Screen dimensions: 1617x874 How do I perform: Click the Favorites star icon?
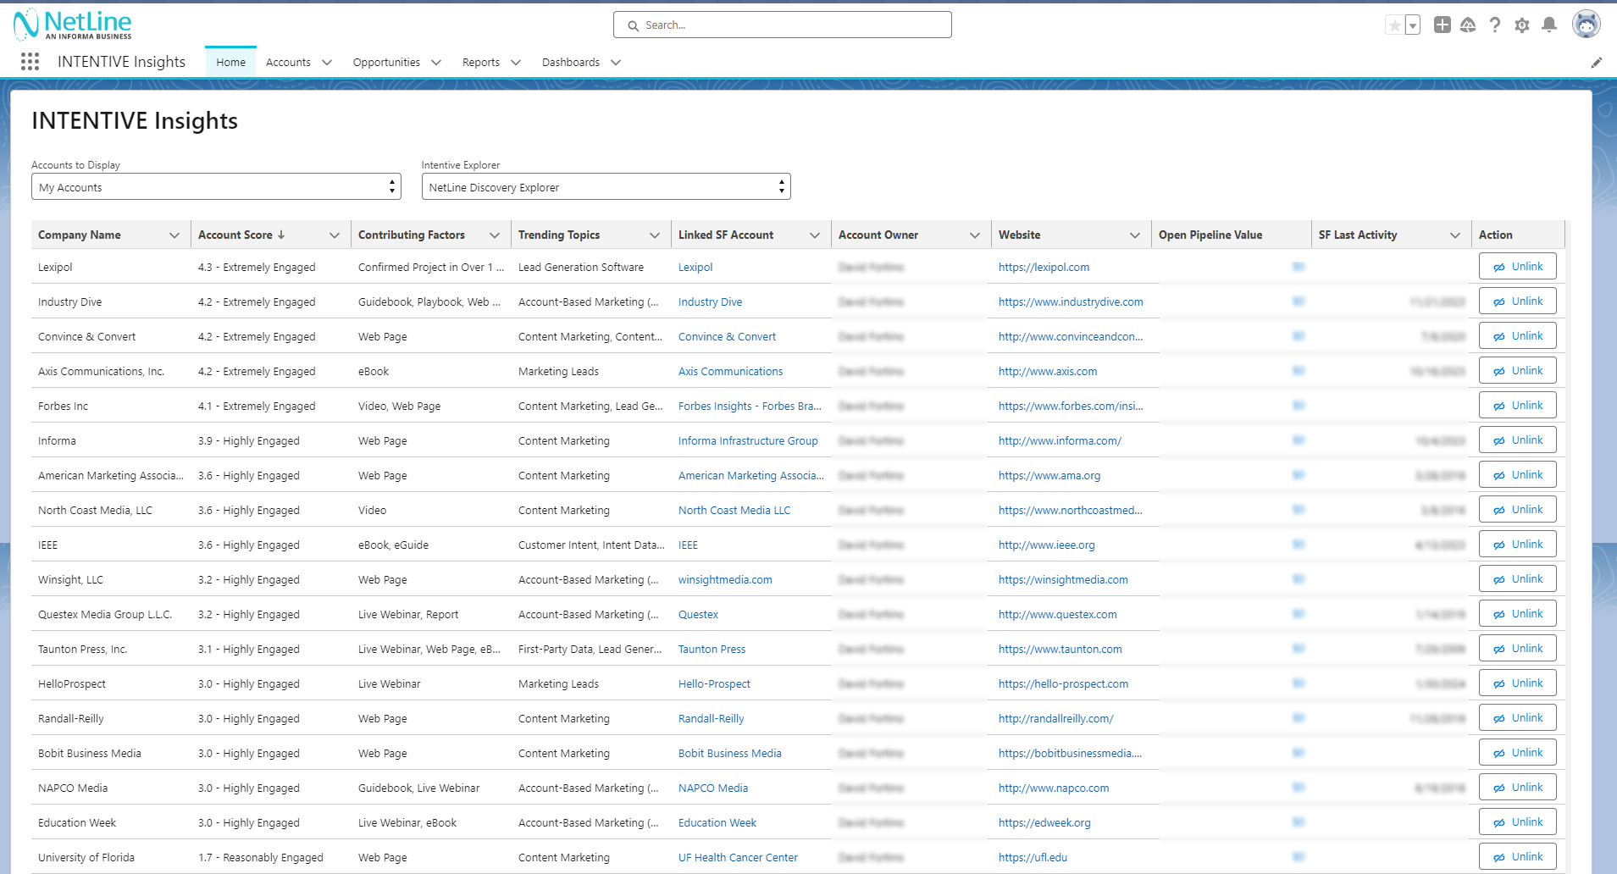pyautogui.click(x=1394, y=25)
